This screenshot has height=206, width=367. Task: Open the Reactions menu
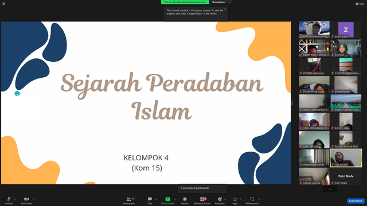pyautogui.click(x=220, y=200)
